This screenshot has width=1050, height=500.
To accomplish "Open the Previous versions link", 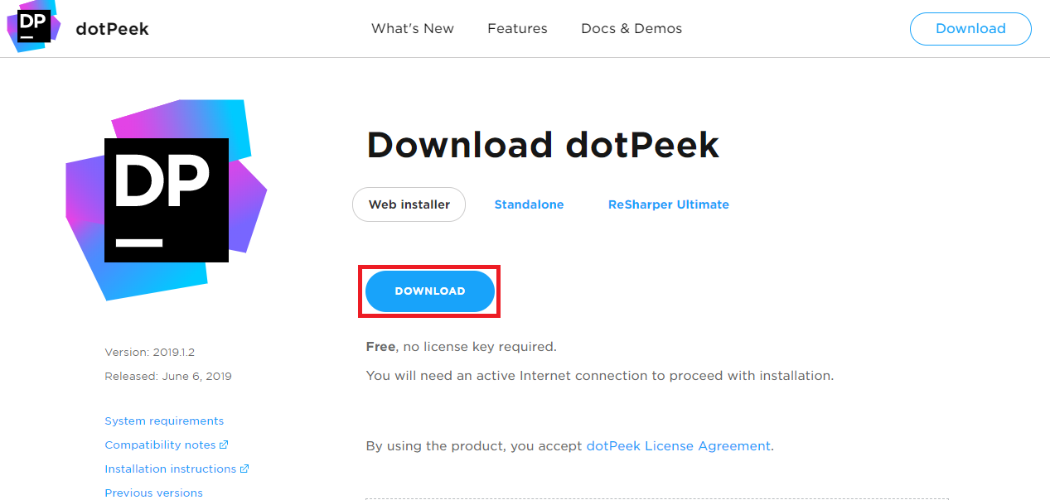I will click(153, 493).
